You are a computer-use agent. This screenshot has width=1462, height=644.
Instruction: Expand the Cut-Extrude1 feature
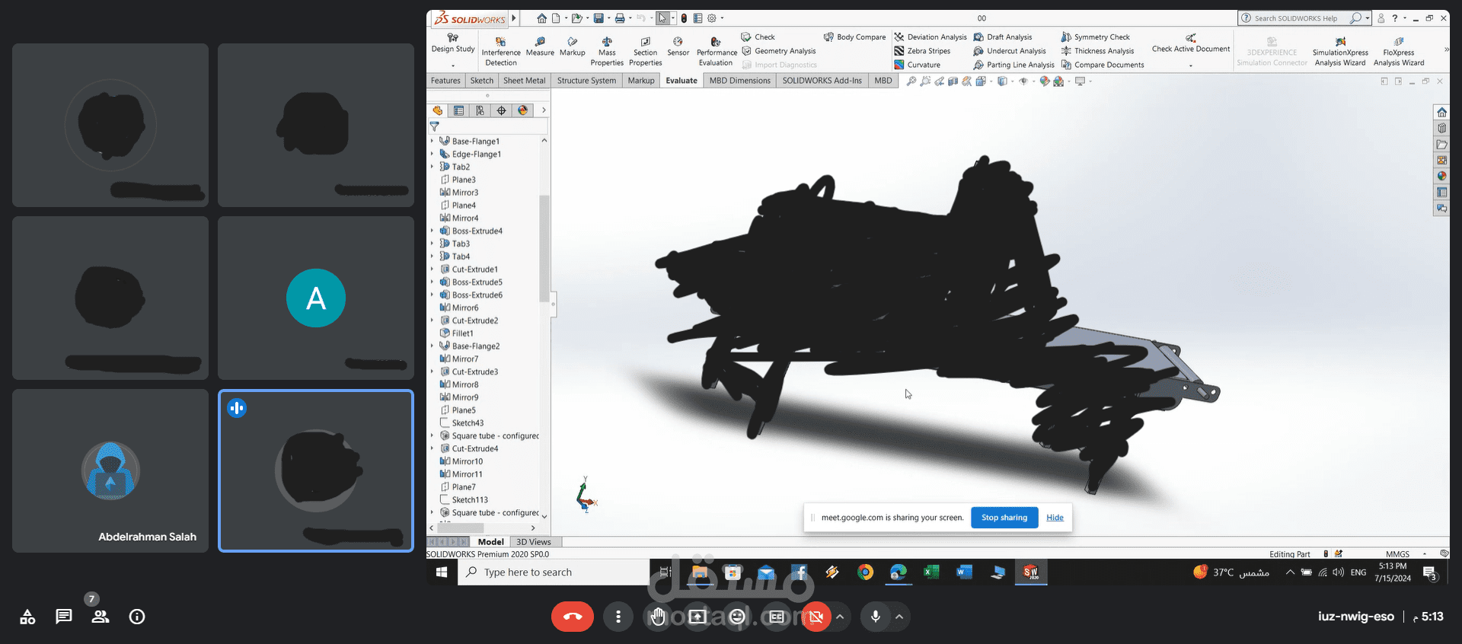click(432, 269)
